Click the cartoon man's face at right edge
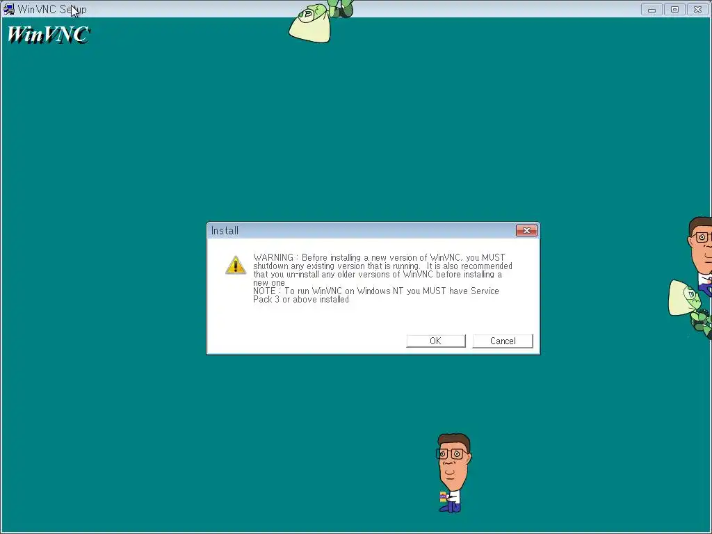Screen dimensions: 712x534 tap(701, 245)
